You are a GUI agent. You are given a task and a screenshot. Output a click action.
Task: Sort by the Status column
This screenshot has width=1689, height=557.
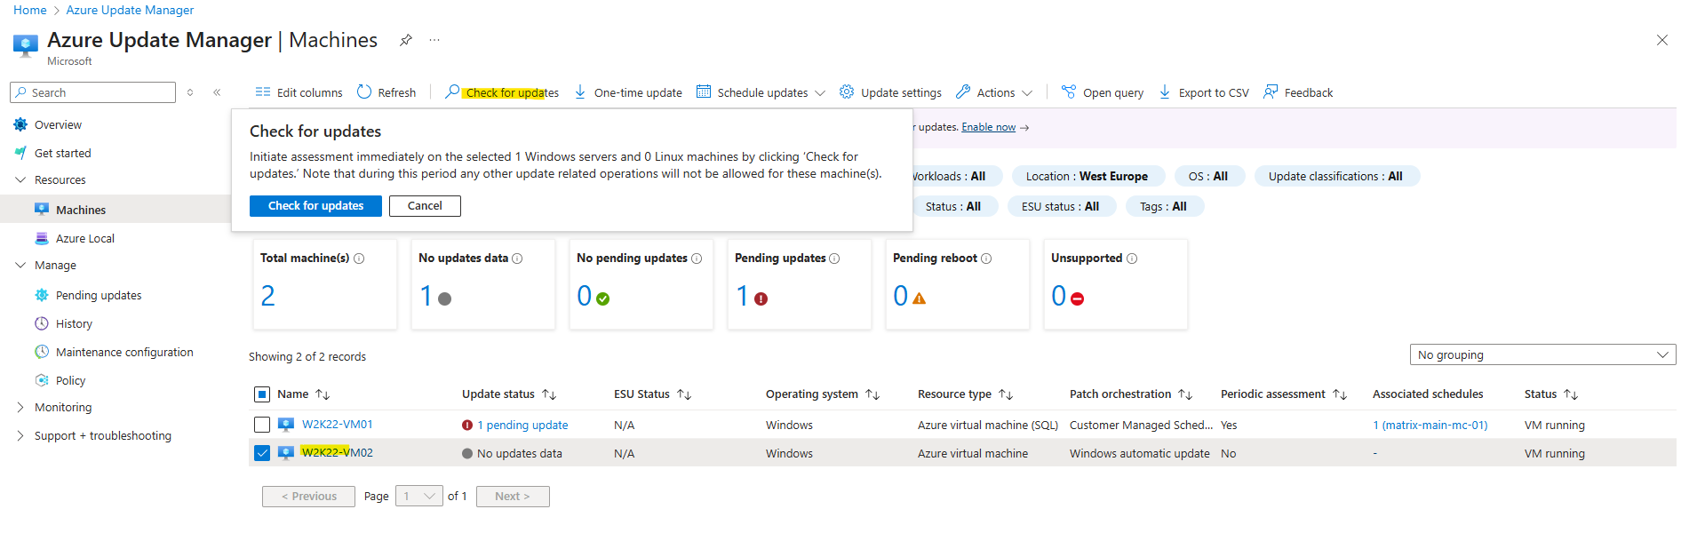(x=1551, y=394)
